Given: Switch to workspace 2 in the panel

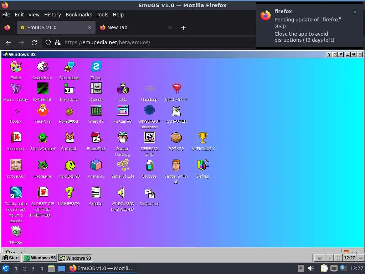Looking at the screenshot, I should pos(25,269).
